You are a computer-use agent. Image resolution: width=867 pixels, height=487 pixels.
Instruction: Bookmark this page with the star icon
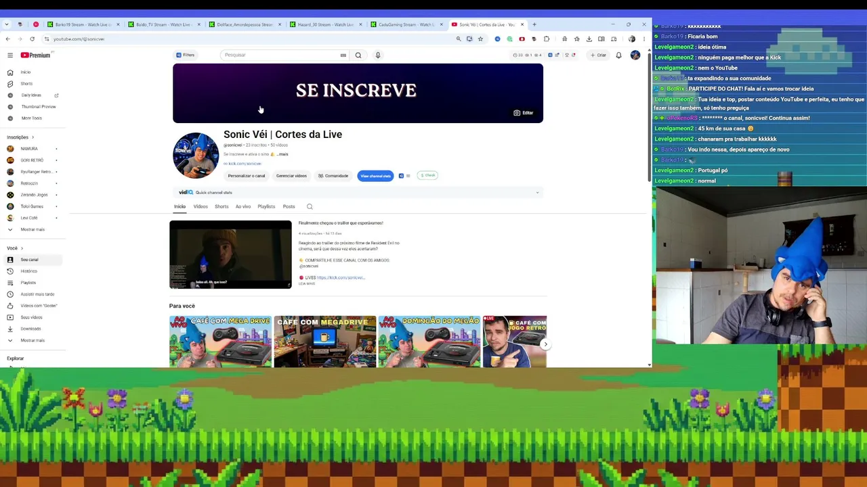click(x=480, y=39)
